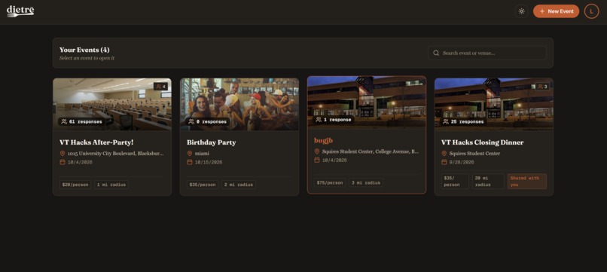607x272 pixels.
Task: Open the bugjb event thumbnail
Action: (x=367, y=102)
